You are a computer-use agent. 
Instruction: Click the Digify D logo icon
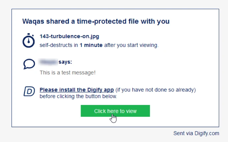(x=29, y=91)
